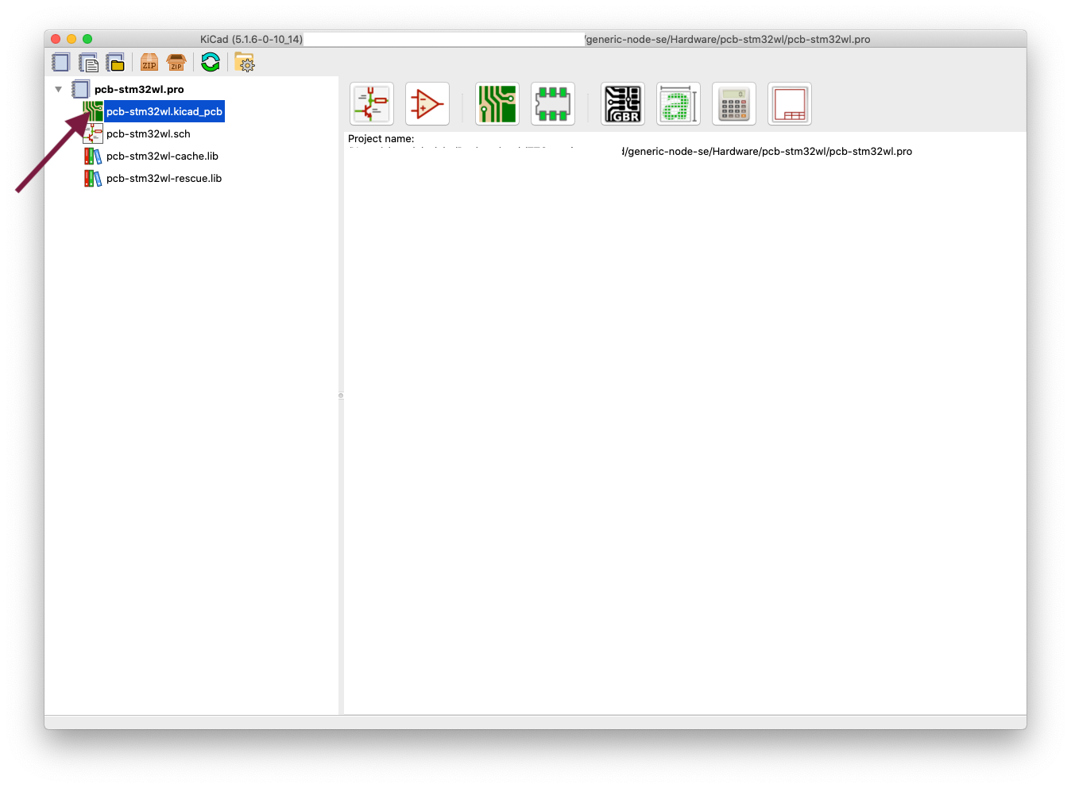This screenshot has width=1071, height=788.
Task: Select pcb-stm32wl-cache.lib file
Action: tap(162, 156)
